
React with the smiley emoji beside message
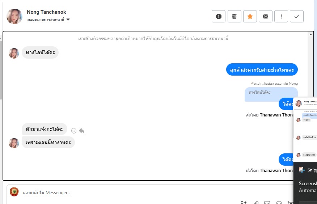tap(74, 131)
